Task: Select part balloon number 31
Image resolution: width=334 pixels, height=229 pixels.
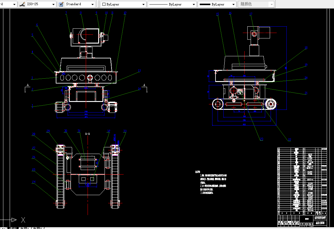Action: point(79,131)
